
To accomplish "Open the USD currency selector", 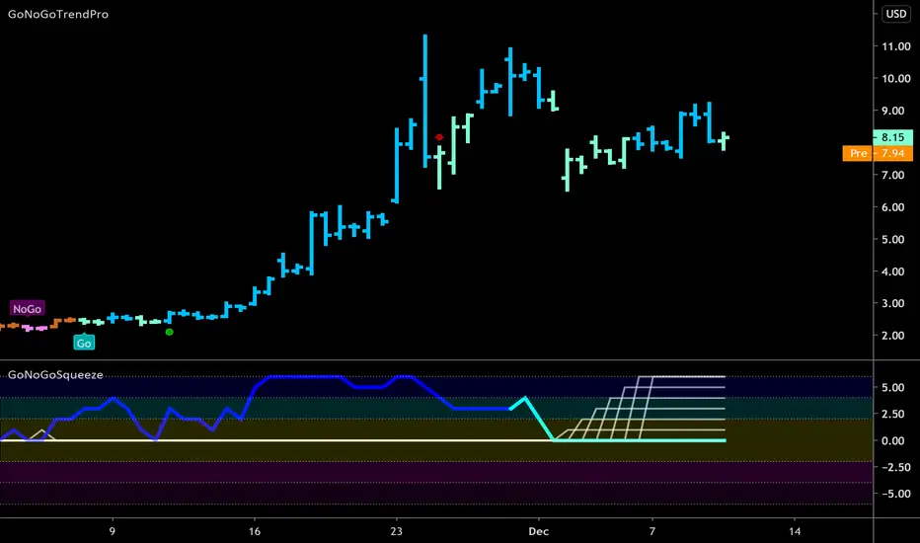I will tap(896, 14).
